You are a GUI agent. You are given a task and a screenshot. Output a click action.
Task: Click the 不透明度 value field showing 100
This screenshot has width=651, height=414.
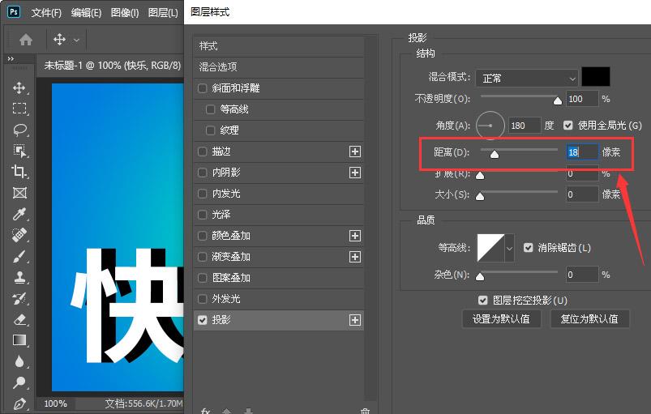[x=582, y=99]
